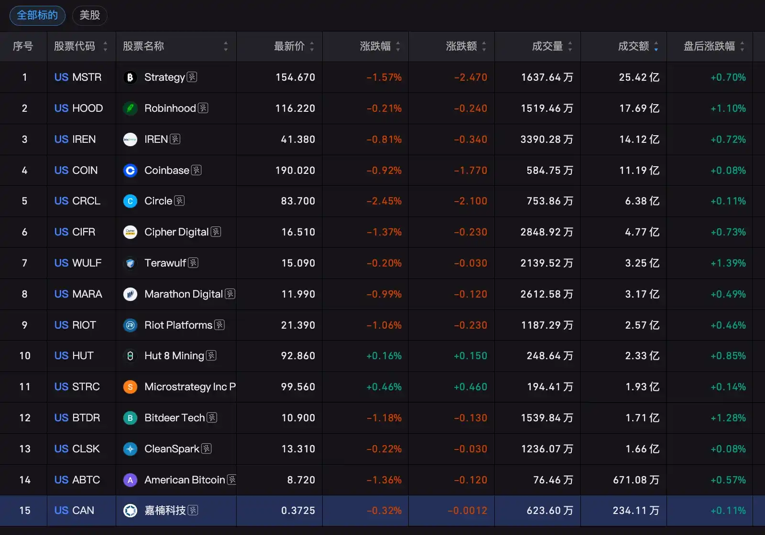Screen dimensions: 765x535
Task: Click the Riot Platforms logo
Action: point(130,325)
